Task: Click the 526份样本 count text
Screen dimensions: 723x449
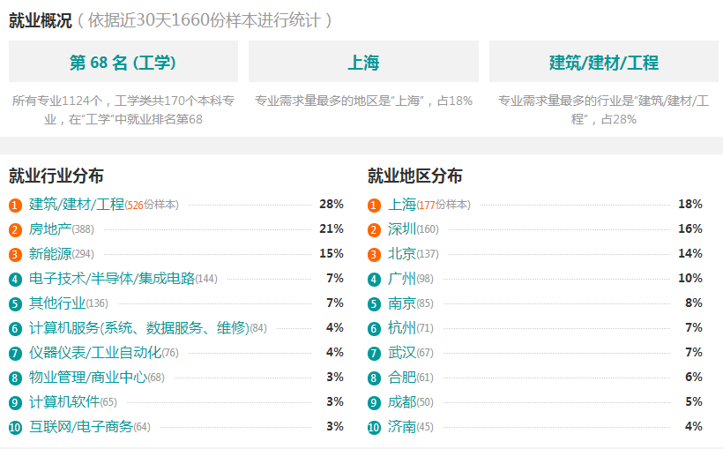Action: pos(152,205)
